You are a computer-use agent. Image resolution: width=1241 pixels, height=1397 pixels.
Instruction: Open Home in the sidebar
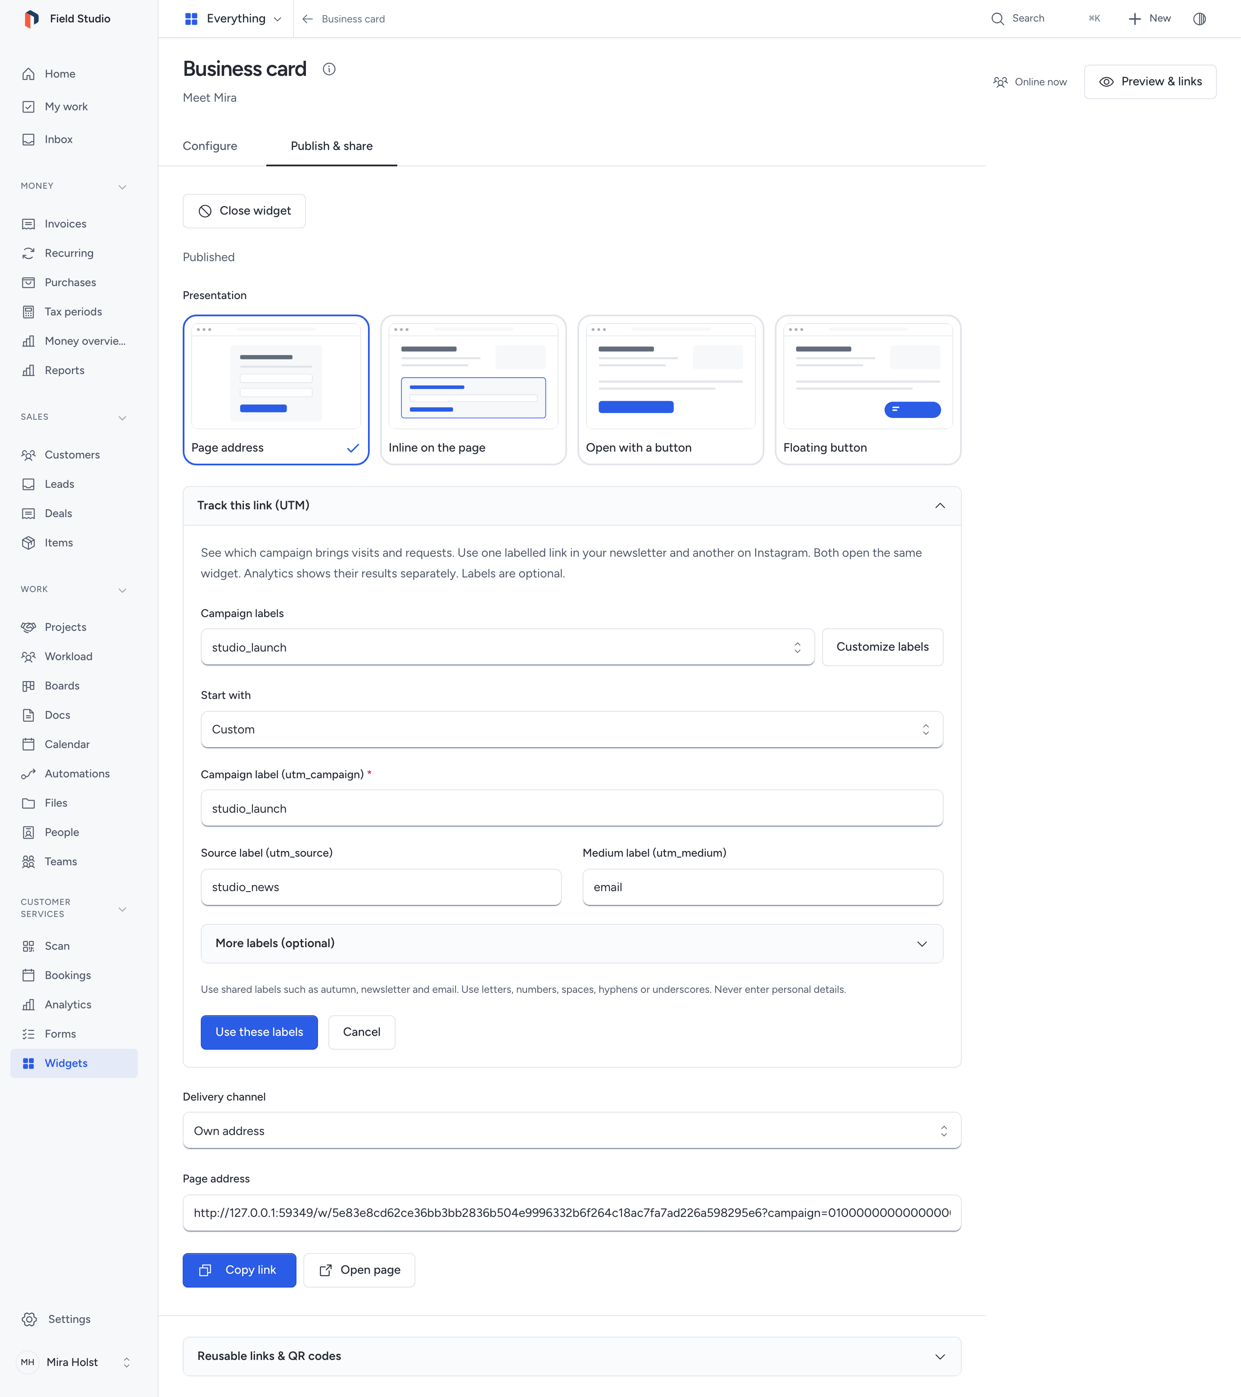coord(74,74)
